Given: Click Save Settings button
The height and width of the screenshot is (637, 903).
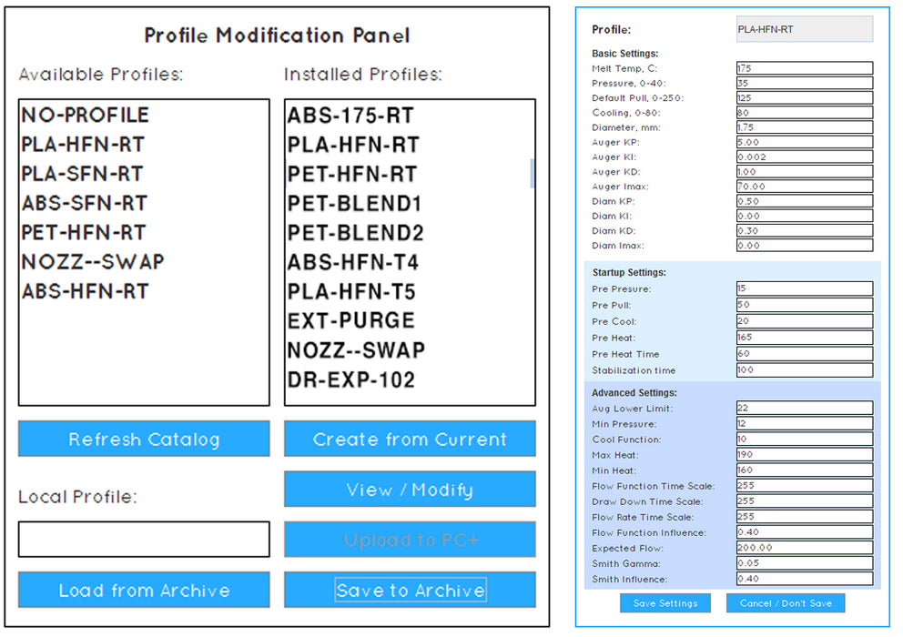Looking at the screenshot, I should (x=665, y=603).
